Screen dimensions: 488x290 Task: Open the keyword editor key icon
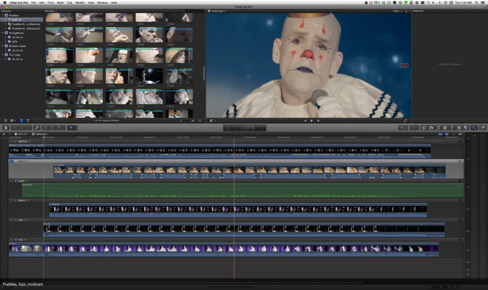[x=37, y=128]
